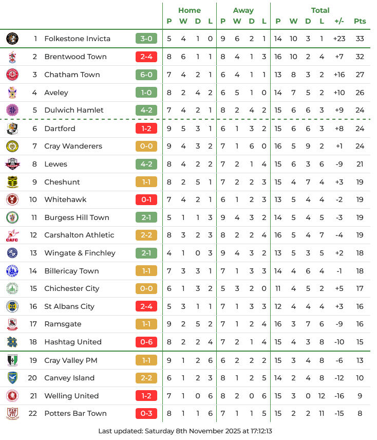This screenshot has height=440, width=377.
Task: Click the Dartford club badge
Action: coord(12,129)
